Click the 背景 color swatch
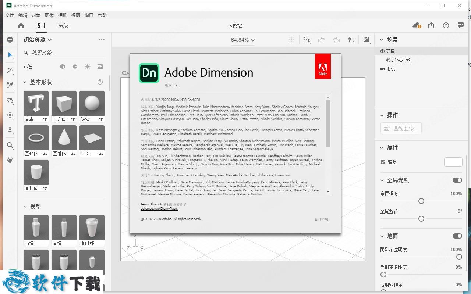This screenshot has height=294, width=471. click(453, 162)
